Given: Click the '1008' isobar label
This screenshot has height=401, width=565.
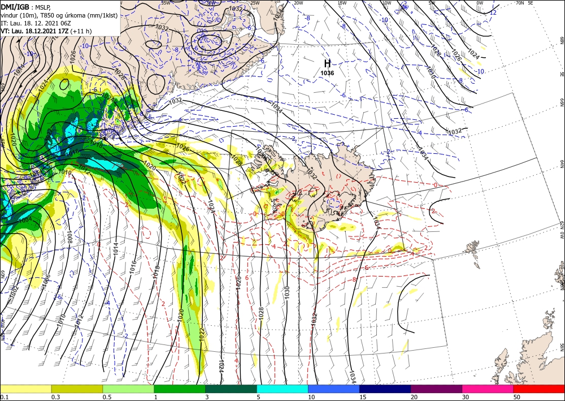Looking at the screenshot, I should pyautogui.click(x=70, y=238).
